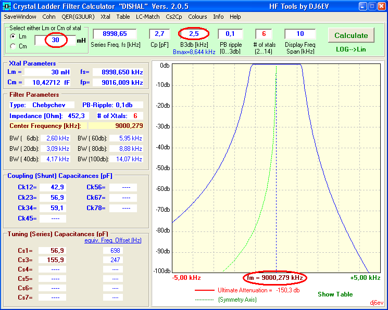Click Type: Chebychev field
Screen dimensions: 388x310
[42, 105]
